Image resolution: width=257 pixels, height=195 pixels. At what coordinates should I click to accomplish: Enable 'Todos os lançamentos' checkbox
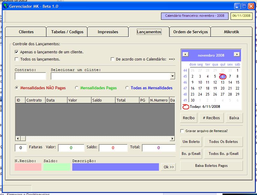coord(16,59)
